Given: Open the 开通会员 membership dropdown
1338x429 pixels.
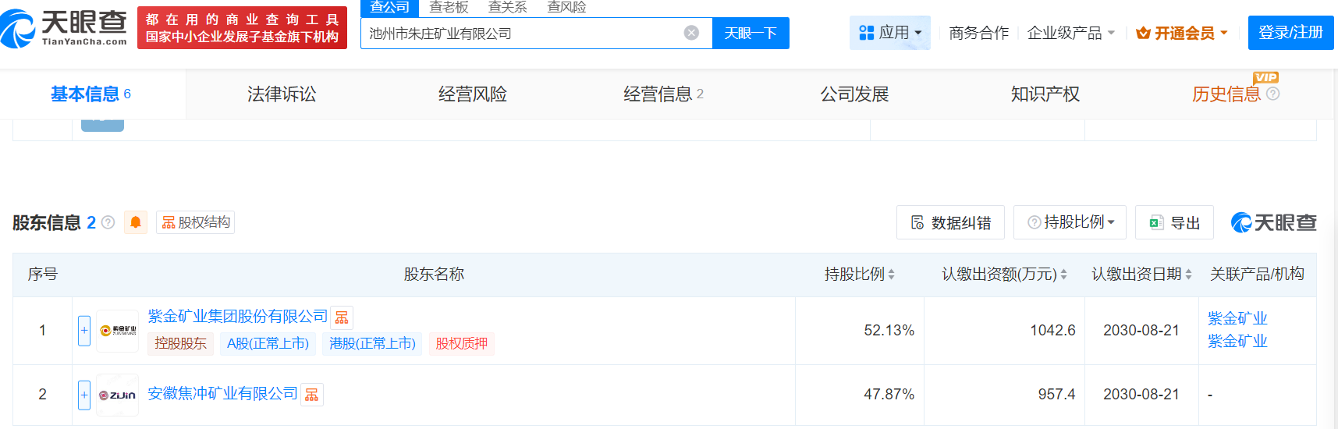Looking at the screenshot, I should coord(1182,33).
